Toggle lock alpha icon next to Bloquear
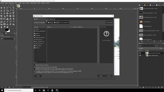 coord(148,51)
